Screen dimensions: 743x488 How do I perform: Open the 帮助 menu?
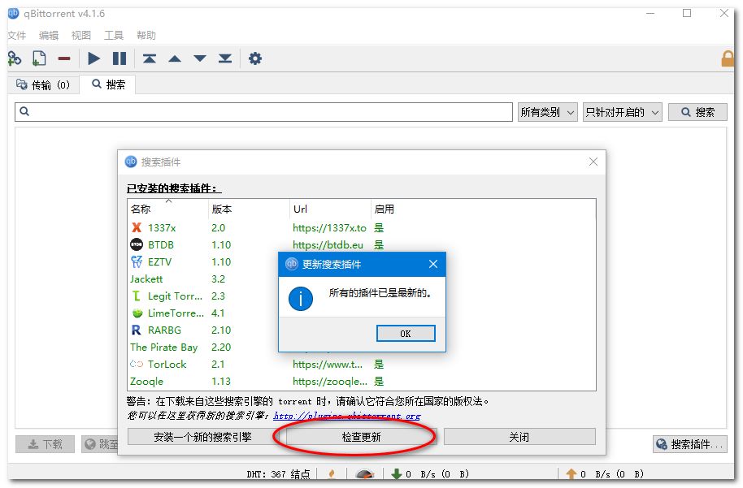click(146, 35)
